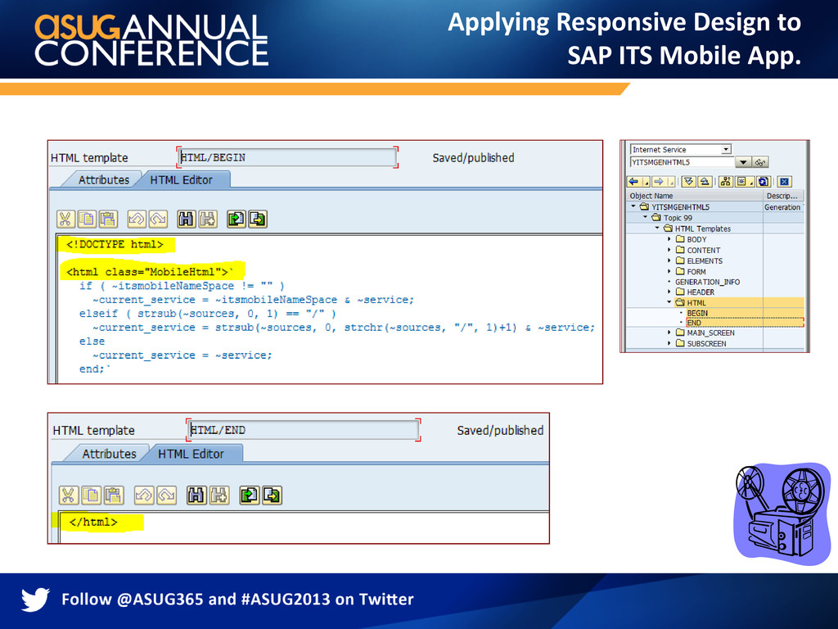This screenshot has width=838, height=629.
Task: Click Copy icon in HTML/BEGIN editor toolbar
Action: click(87, 219)
